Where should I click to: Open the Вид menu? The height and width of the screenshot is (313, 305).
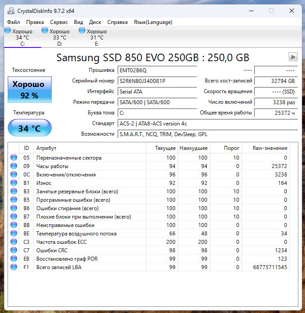78,22
